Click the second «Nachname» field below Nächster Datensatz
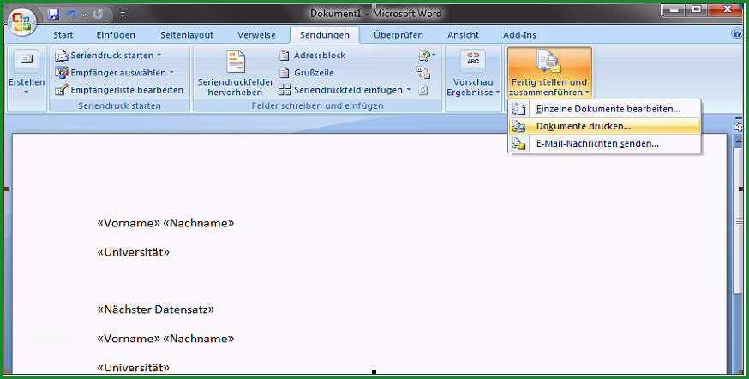The width and height of the screenshot is (749, 379). point(198,339)
